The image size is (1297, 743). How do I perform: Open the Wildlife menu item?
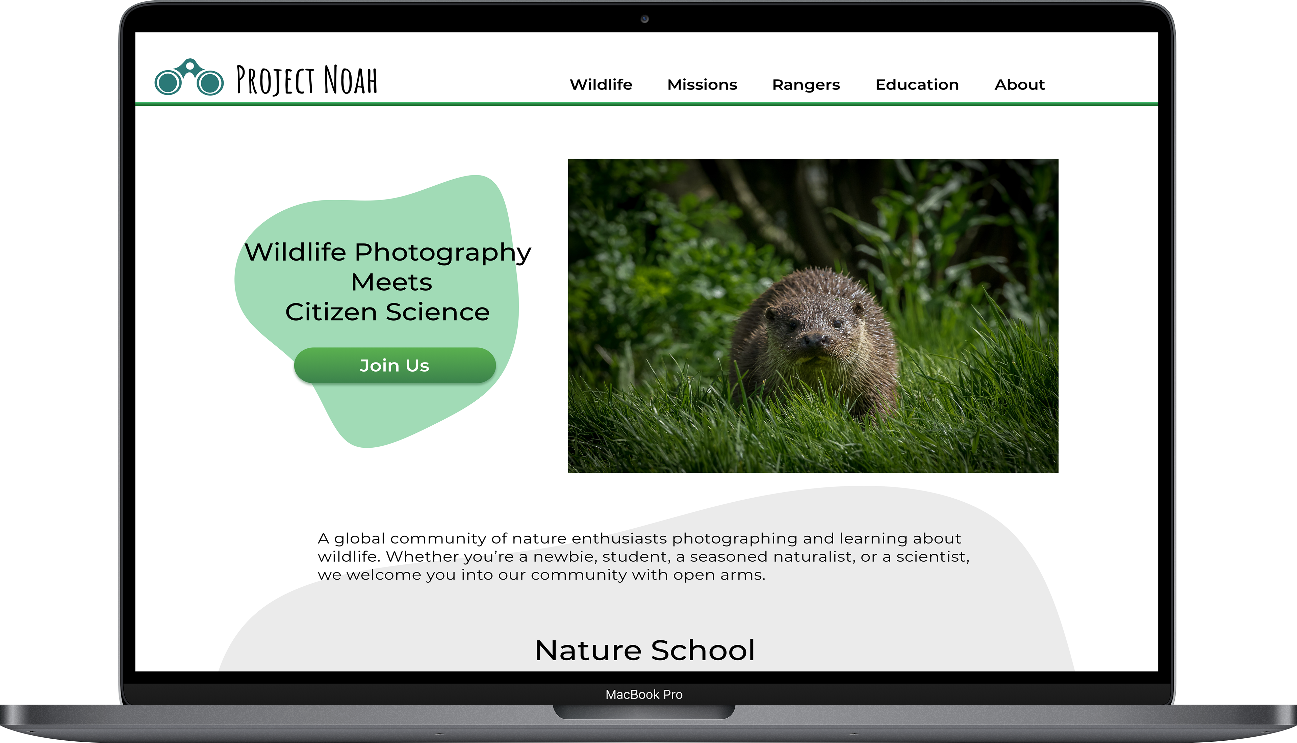(601, 85)
